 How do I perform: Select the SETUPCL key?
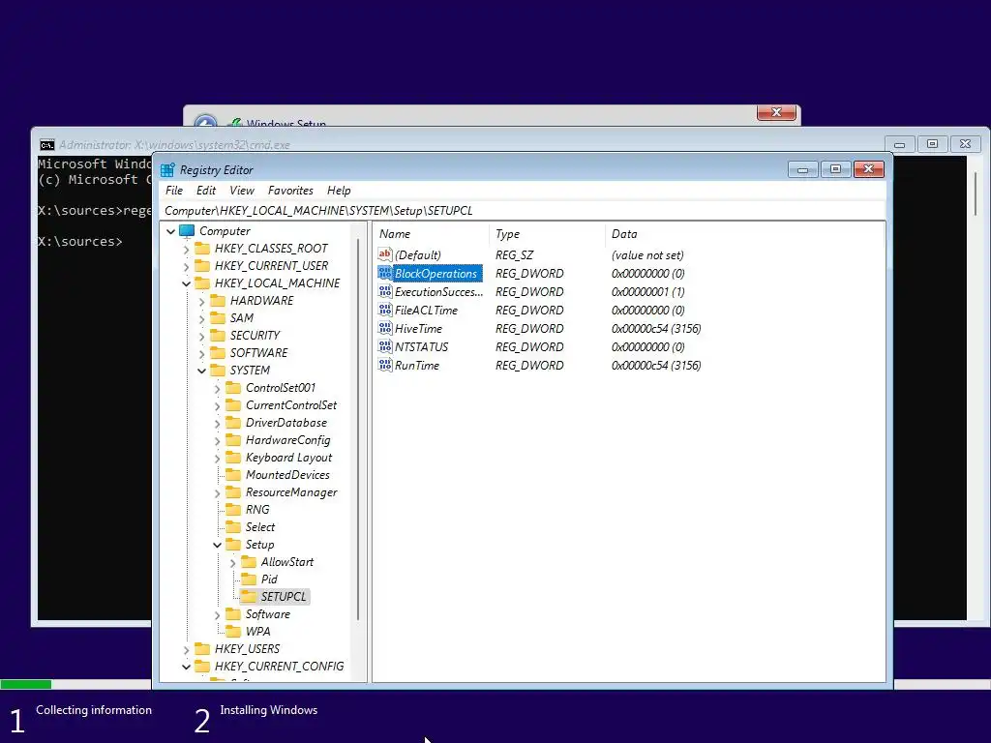pos(284,596)
